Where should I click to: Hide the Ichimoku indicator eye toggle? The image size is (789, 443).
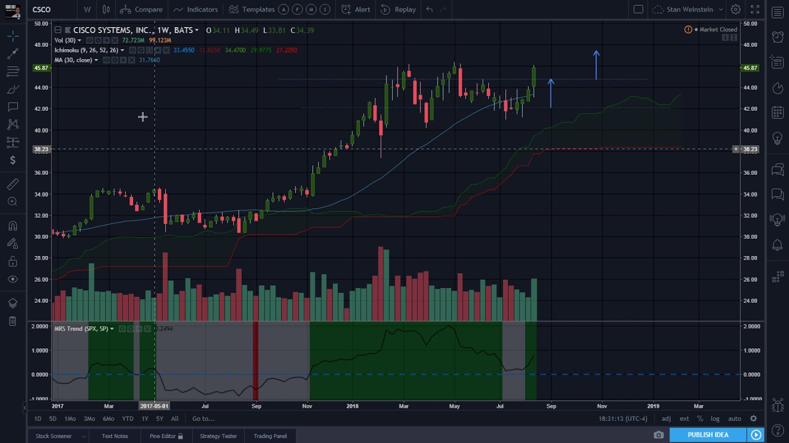coord(133,50)
